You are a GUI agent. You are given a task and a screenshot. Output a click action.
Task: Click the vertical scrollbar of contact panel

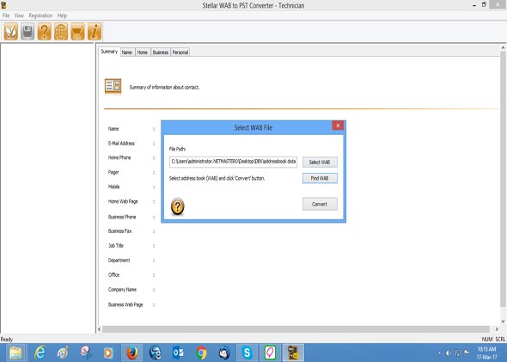coord(503,179)
